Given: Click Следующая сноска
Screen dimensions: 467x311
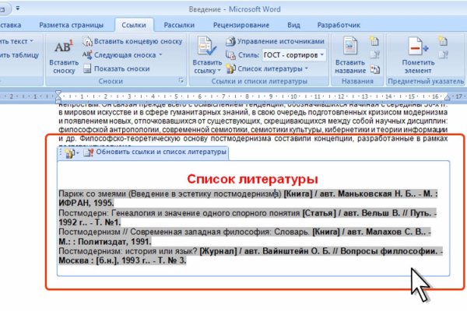Looking at the screenshot, I should coord(125,54).
